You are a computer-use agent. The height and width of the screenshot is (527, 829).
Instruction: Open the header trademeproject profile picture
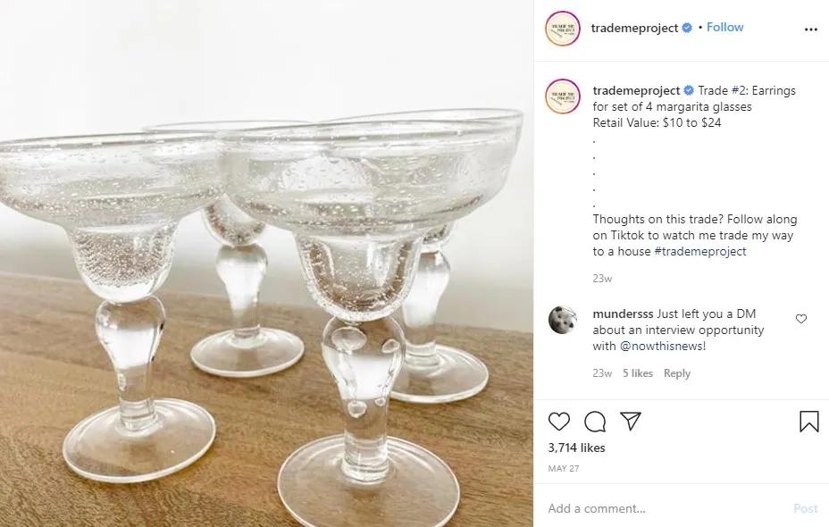point(563,29)
